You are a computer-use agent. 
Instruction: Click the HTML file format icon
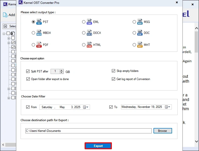[89, 45]
